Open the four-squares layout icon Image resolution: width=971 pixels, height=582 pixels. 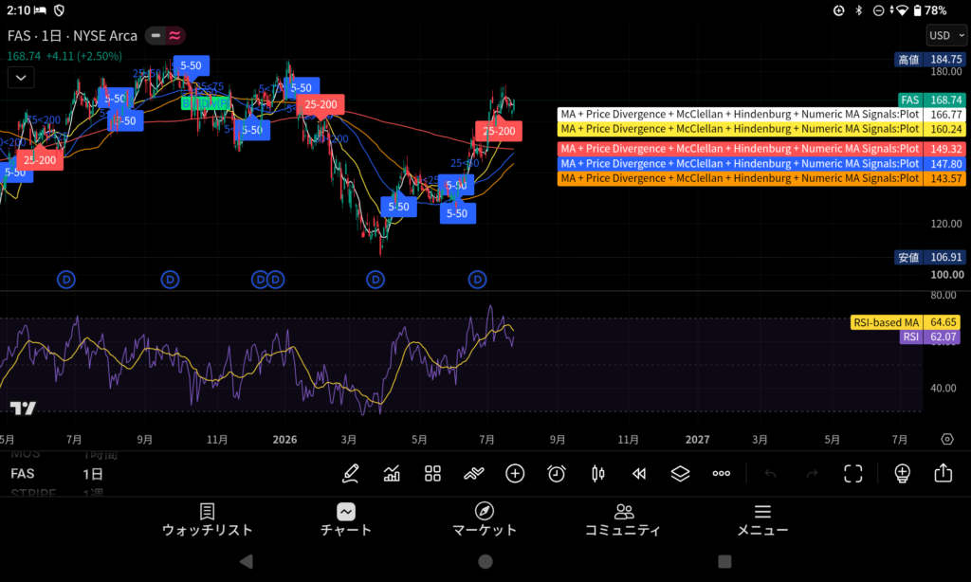[432, 474]
